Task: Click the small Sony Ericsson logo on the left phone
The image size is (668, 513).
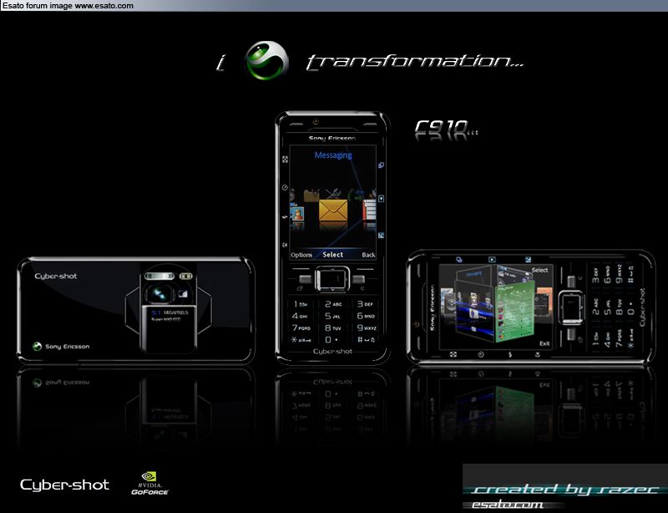Action: 38,346
